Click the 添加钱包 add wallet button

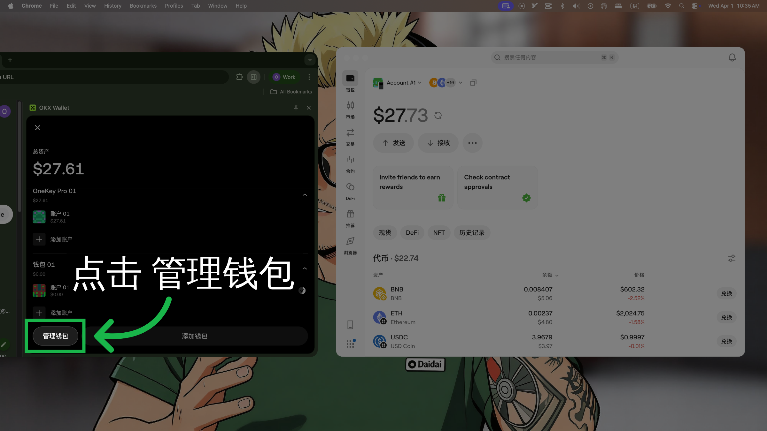click(195, 336)
